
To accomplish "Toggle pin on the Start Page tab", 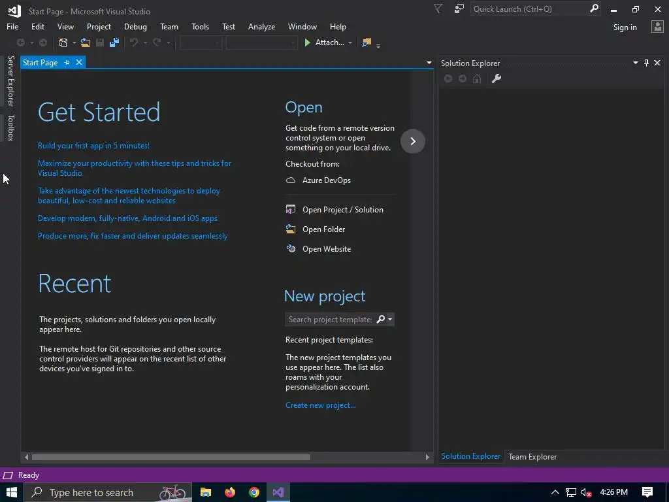I will [x=67, y=62].
